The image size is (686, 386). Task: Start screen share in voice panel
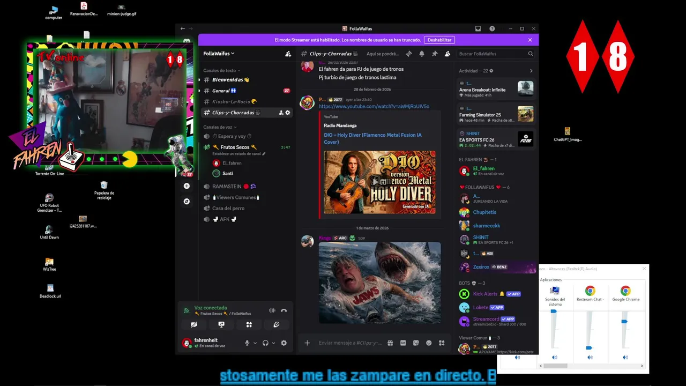point(221,324)
